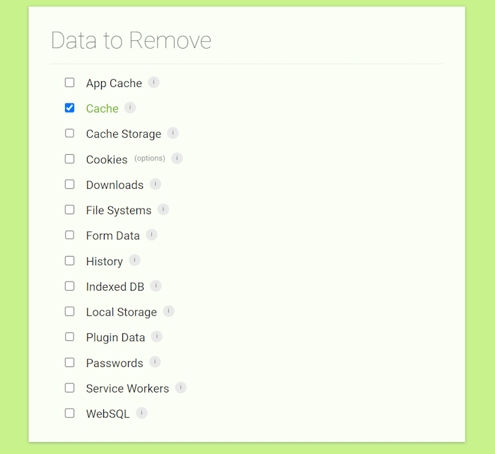
Task: Open the Service Workers info icon
Action: [180, 388]
